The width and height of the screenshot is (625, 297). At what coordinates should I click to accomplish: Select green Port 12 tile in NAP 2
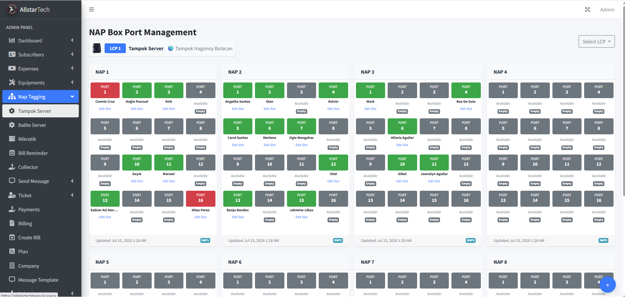(x=333, y=162)
